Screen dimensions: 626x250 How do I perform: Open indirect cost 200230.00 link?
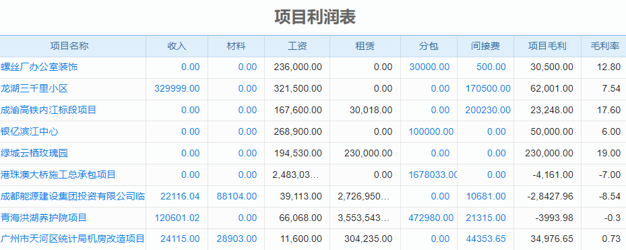tap(488, 111)
